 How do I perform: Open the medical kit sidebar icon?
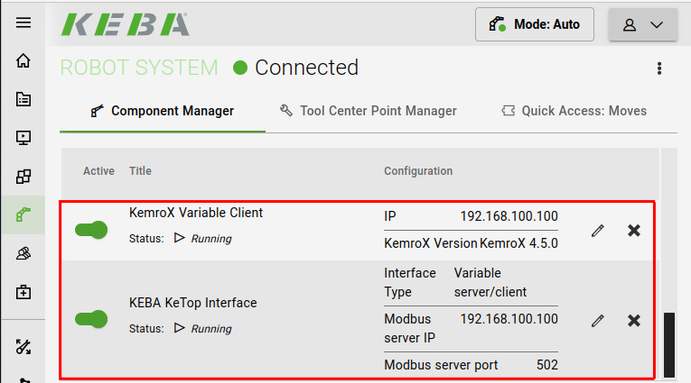[23, 292]
